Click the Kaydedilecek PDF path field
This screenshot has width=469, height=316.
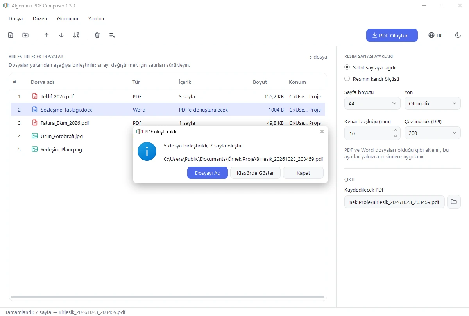pos(394,202)
